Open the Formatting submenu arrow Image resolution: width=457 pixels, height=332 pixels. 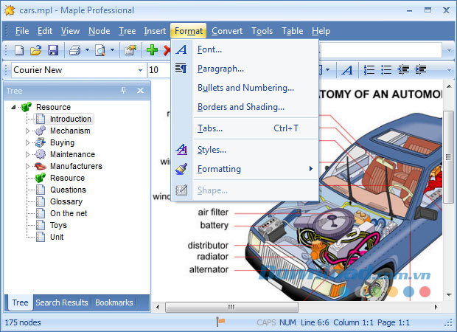(311, 169)
